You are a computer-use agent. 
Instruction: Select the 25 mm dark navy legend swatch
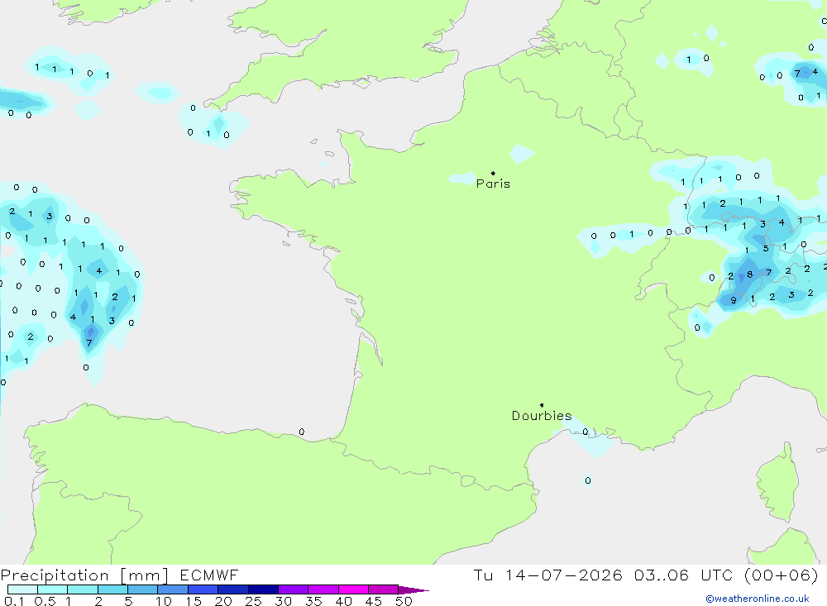coord(263,589)
